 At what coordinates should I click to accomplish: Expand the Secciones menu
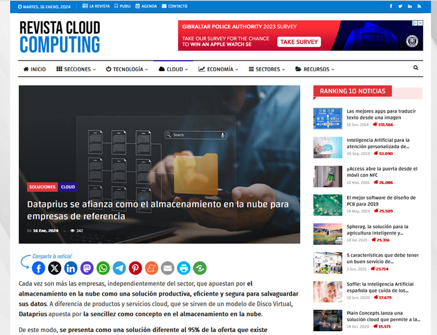[x=76, y=69]
